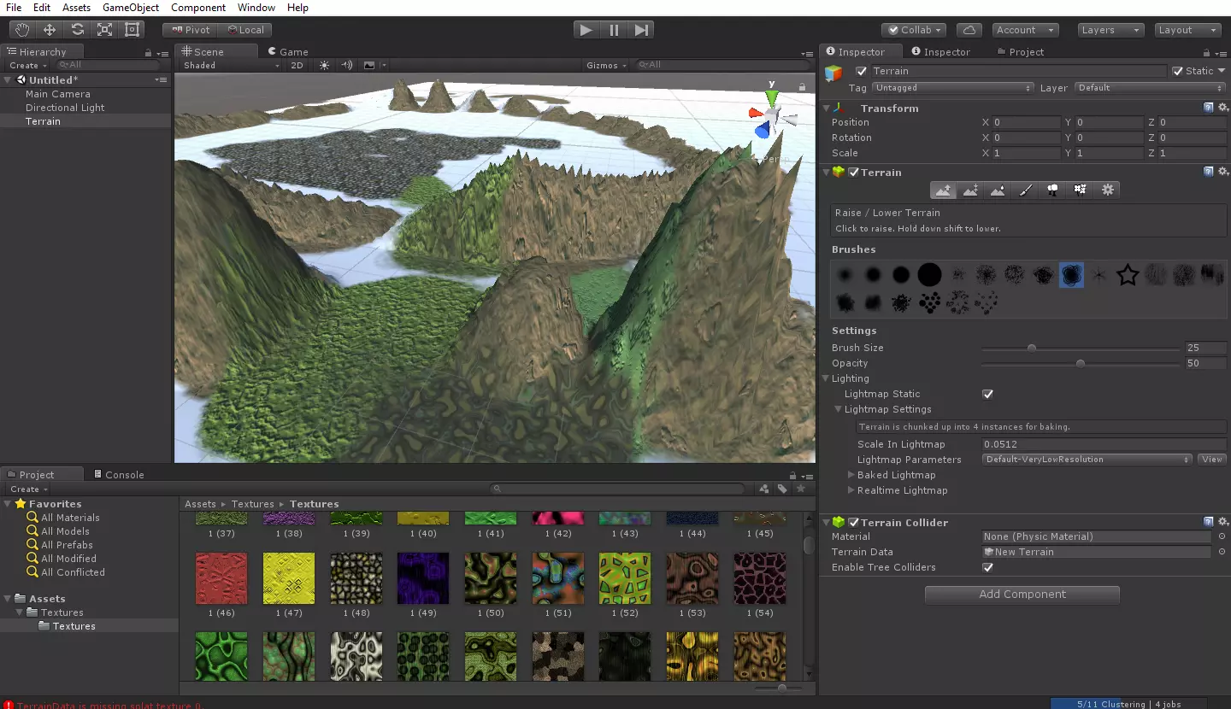Screen dimensions: 1231x709
Task: Open the Assets menu
Action: tap(76, 8)
